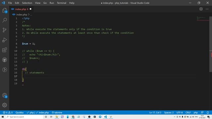Open Windows Start menu

3,117
